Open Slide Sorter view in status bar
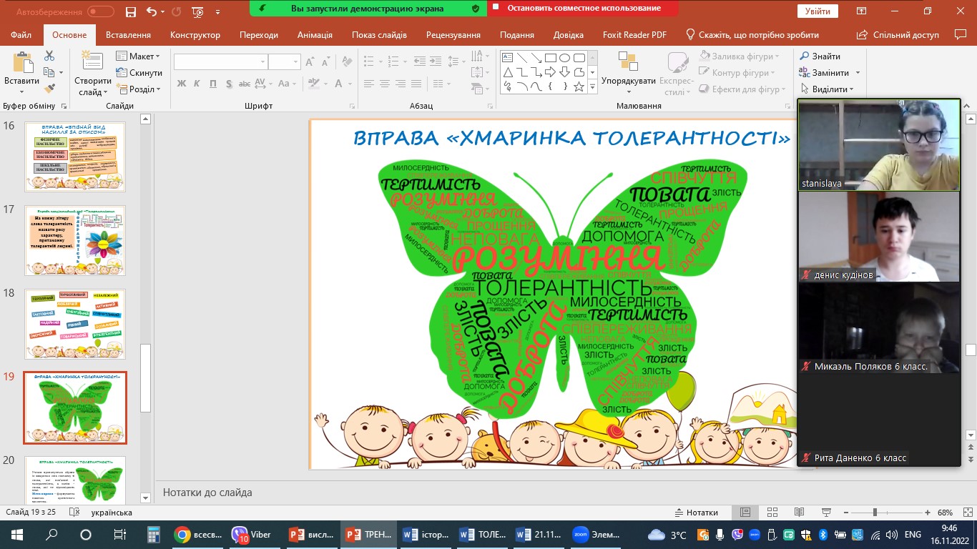The image size is (977, 549). (x=772, y=513)
